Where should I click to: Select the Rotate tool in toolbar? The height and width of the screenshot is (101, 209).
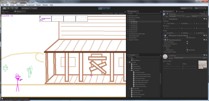pos(12,8)
